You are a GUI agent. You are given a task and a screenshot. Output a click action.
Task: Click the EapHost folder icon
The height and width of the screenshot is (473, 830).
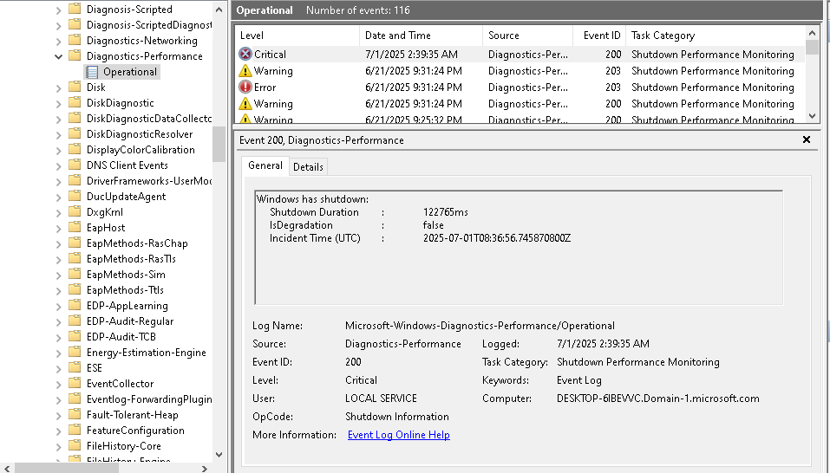75,227
